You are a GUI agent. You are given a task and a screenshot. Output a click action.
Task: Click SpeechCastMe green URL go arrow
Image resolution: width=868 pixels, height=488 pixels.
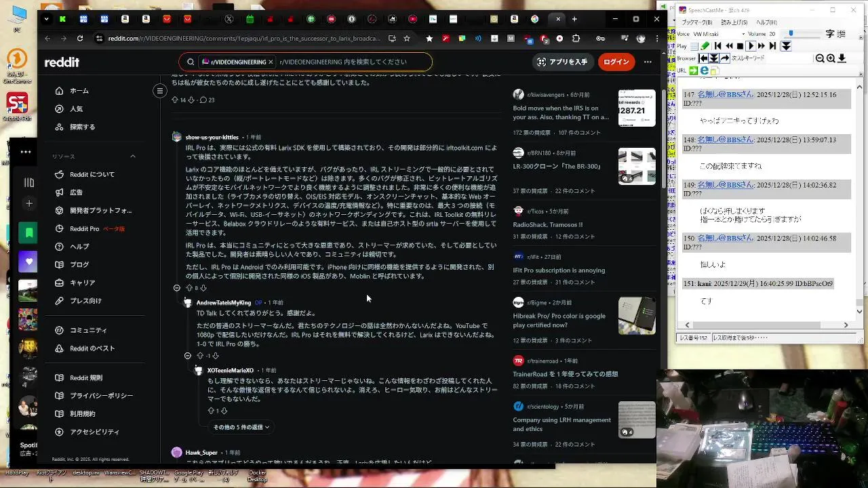pyautogui.click(x=694, y=70)
